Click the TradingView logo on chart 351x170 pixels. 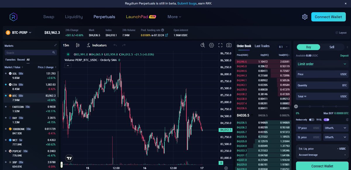coord(69,158)
